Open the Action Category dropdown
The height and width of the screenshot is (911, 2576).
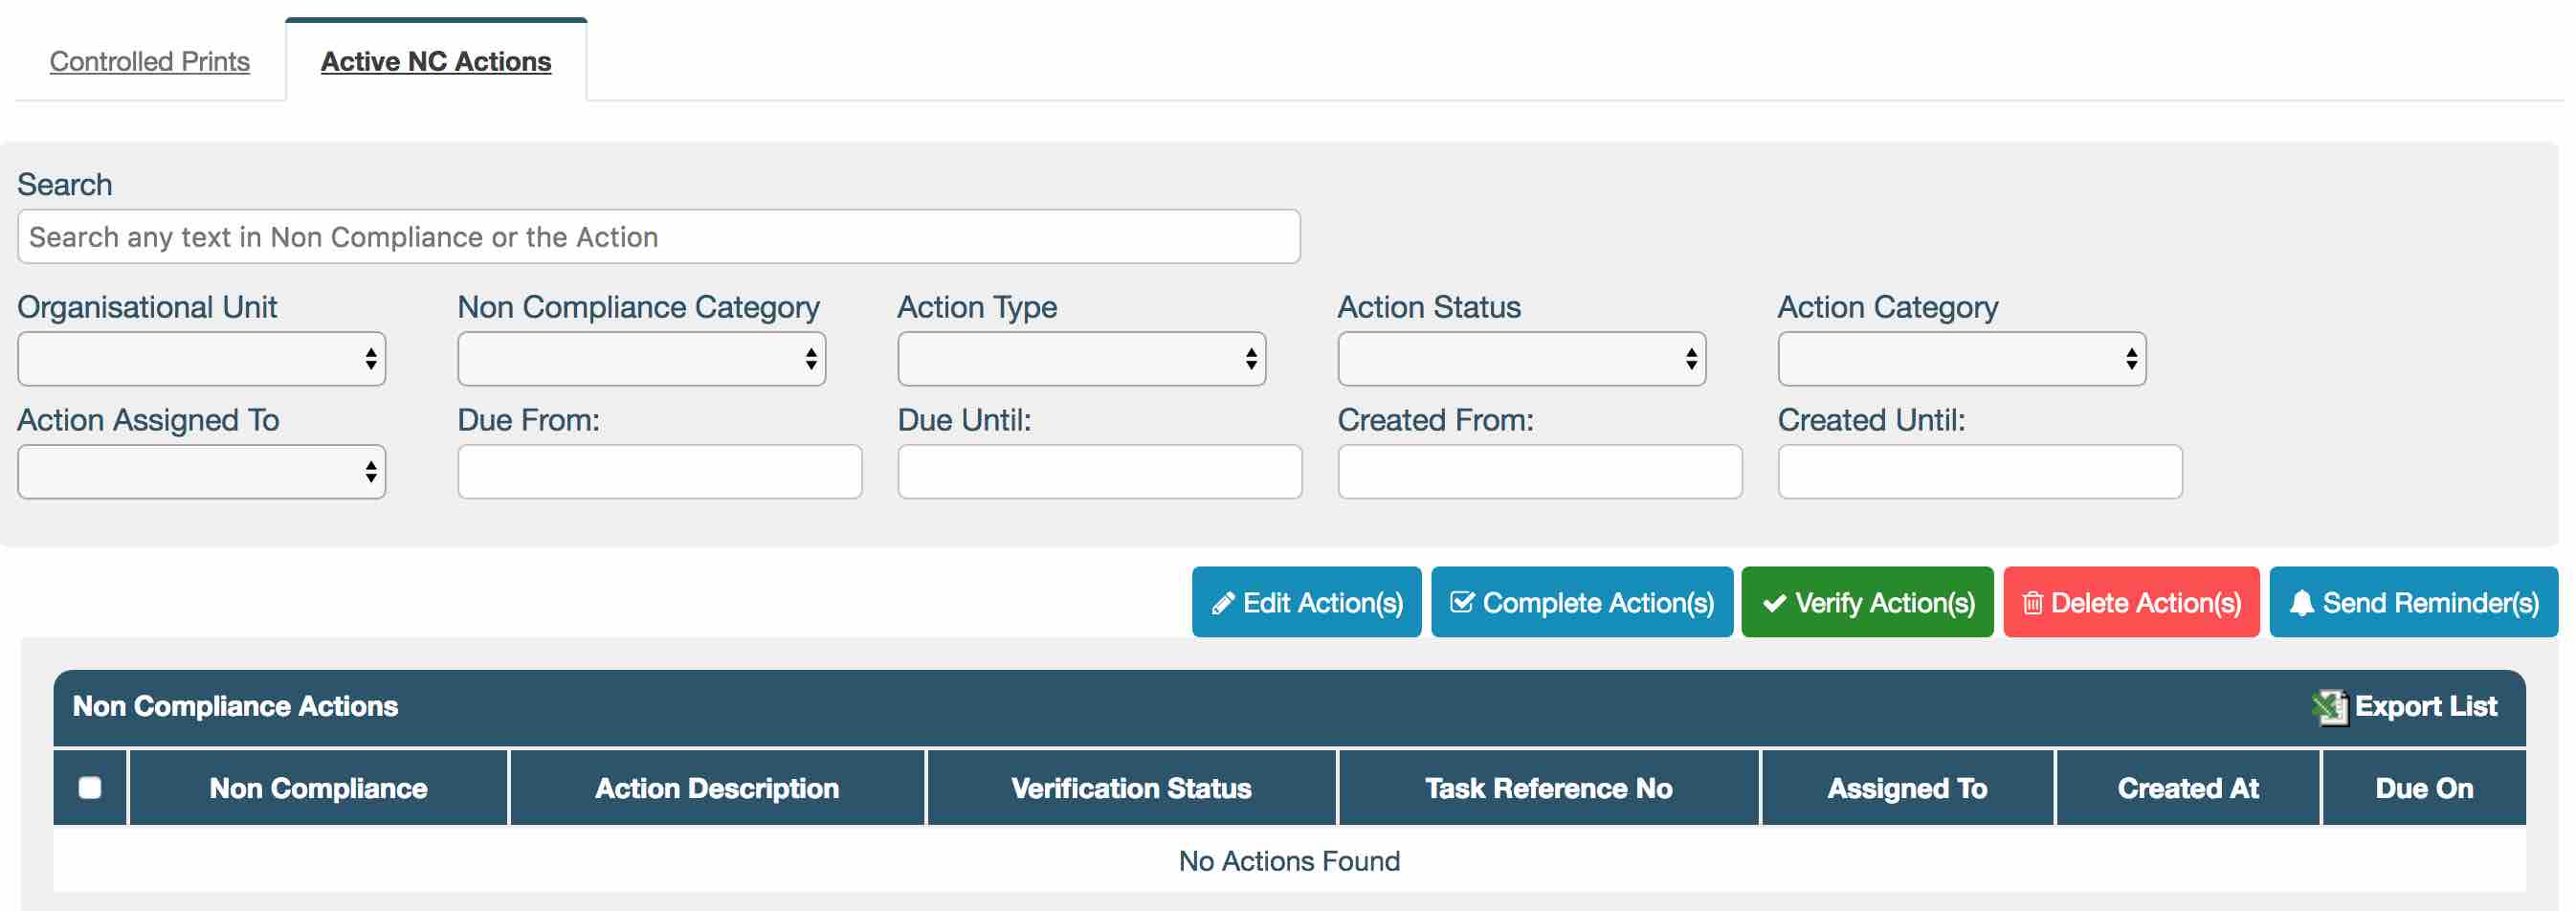tap(1961, 359)
